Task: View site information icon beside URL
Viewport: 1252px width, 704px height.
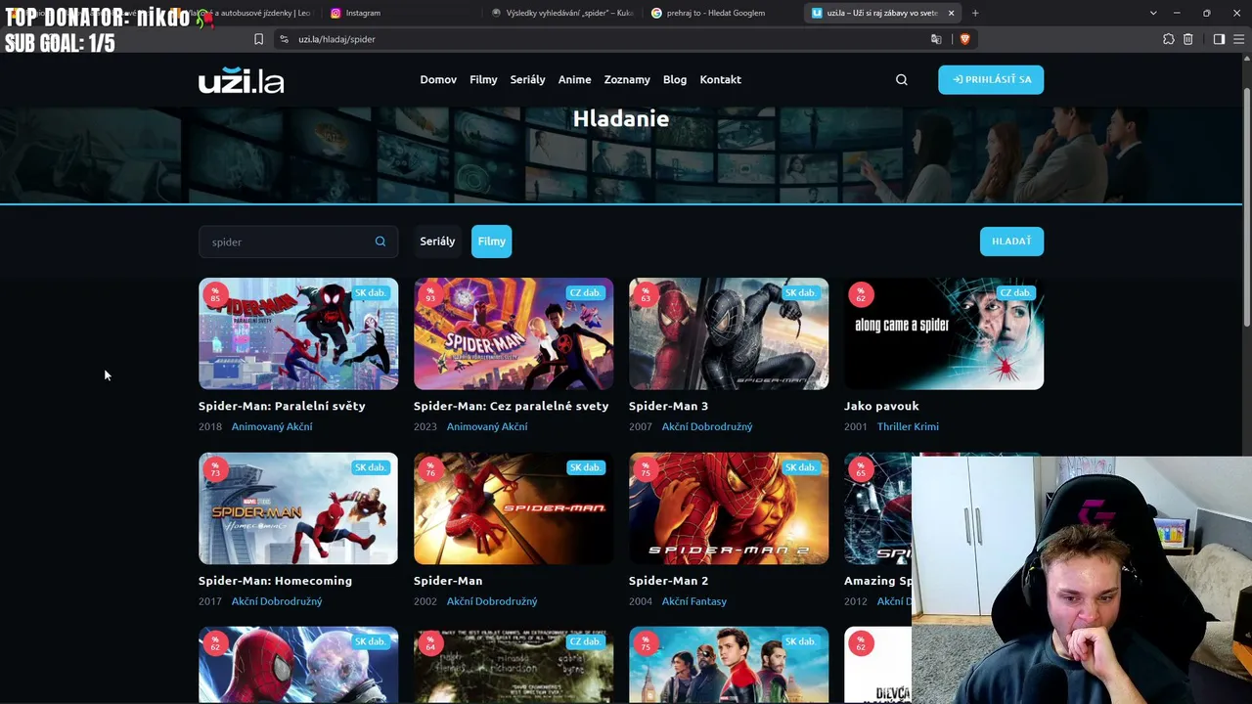Action: pyautogui.click(x=284, y=39)
